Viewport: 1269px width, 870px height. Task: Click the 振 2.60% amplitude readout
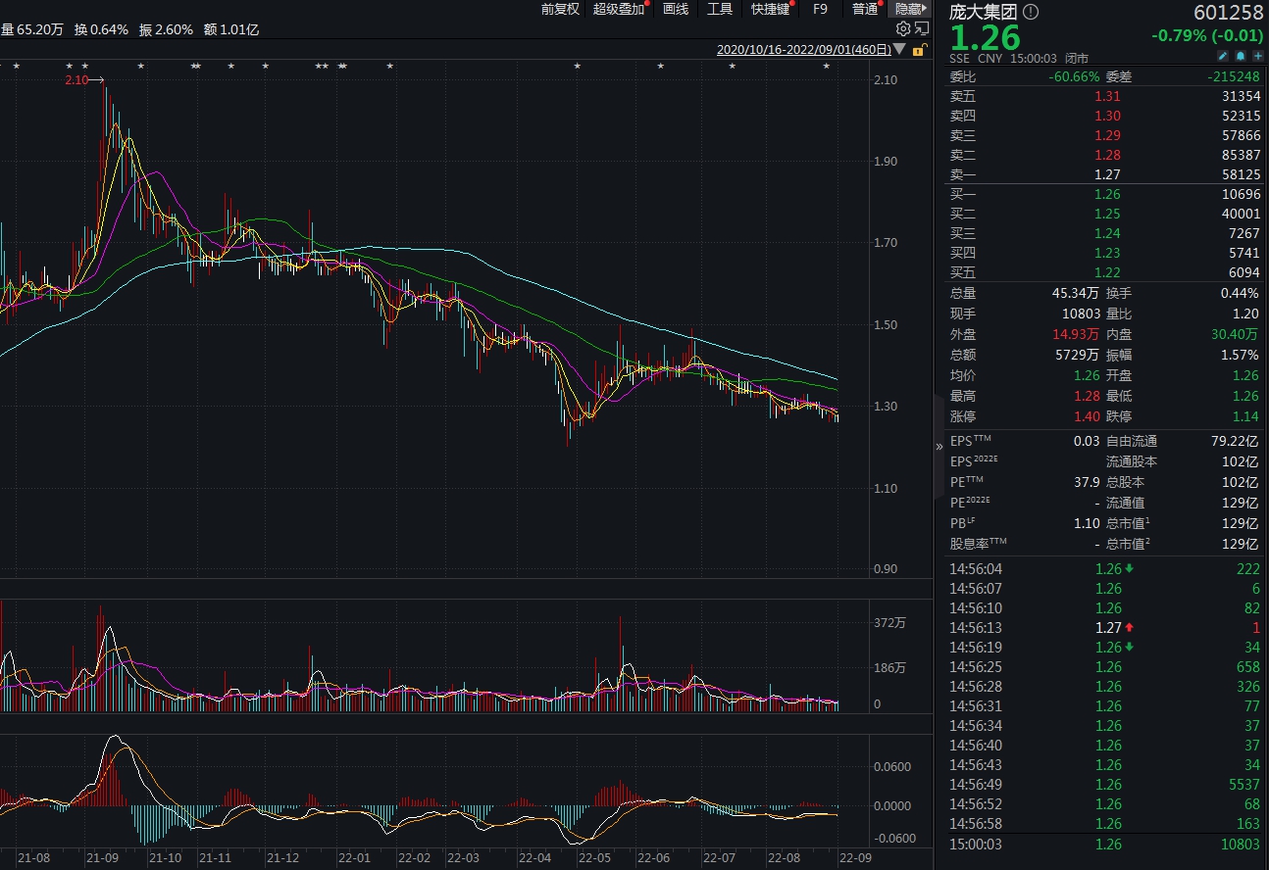pyautogui.click(x=166, y=29)
